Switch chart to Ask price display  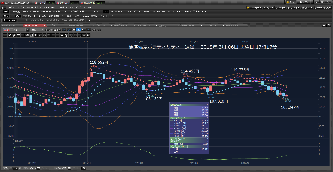pos(84,30)
